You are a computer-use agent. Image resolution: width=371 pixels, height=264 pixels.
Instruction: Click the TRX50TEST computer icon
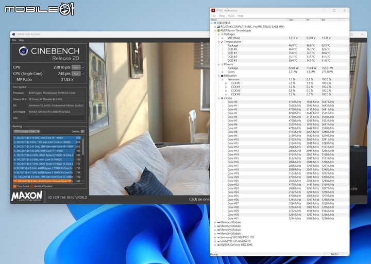(x=215, y=23)
